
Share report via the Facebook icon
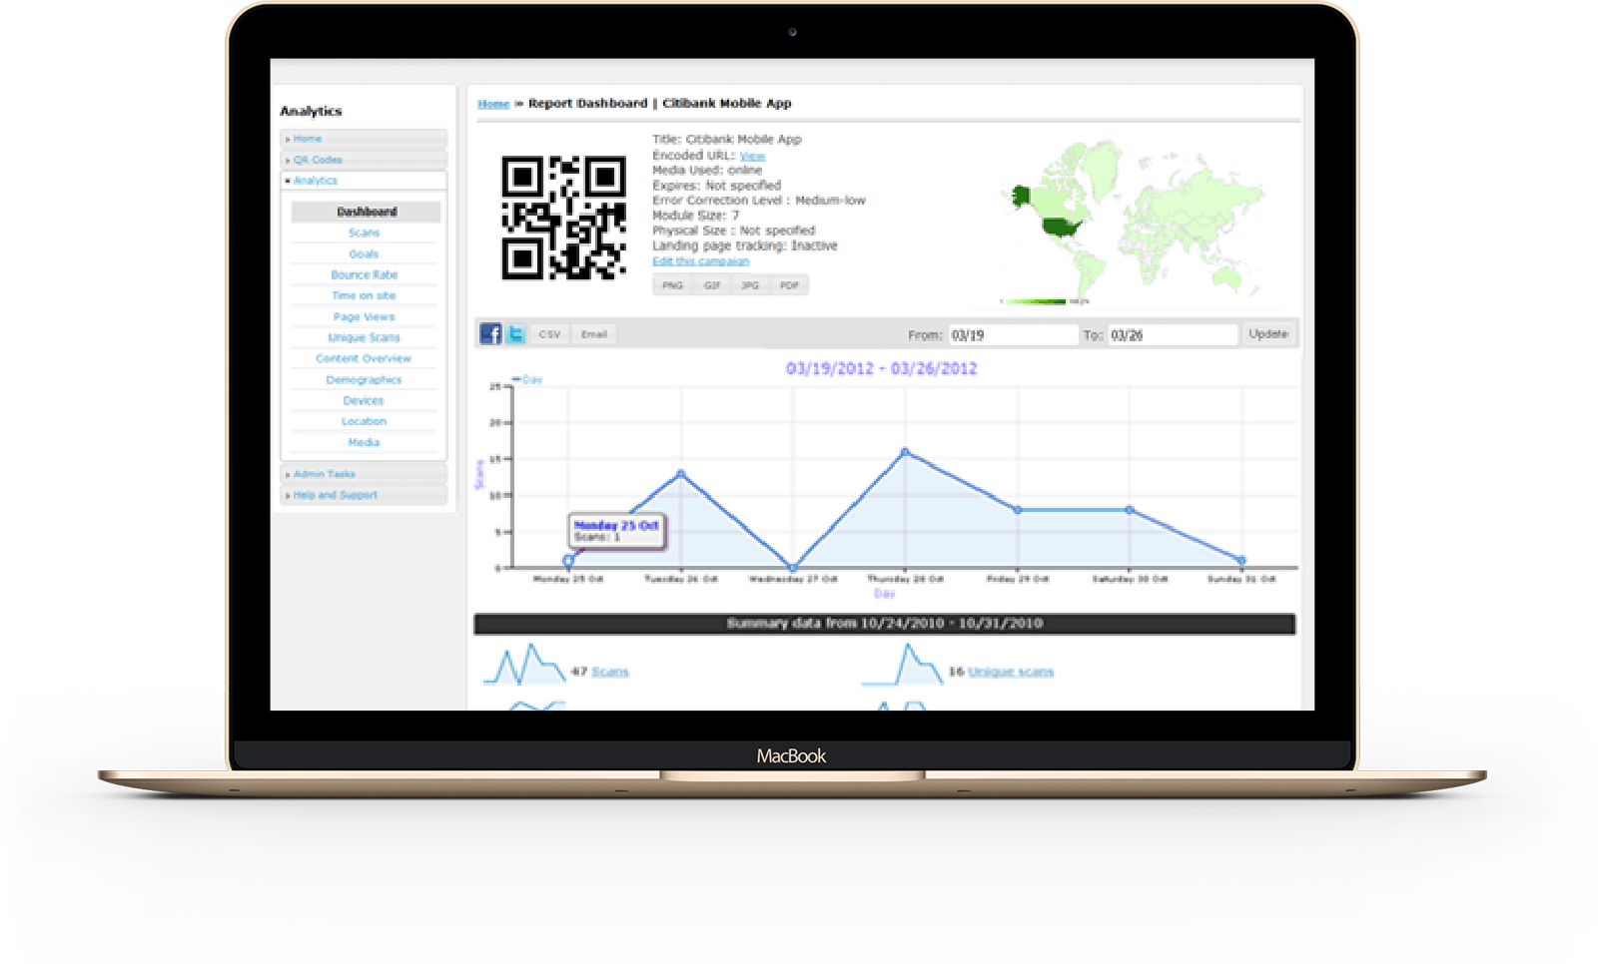click(x=489, y=334)
